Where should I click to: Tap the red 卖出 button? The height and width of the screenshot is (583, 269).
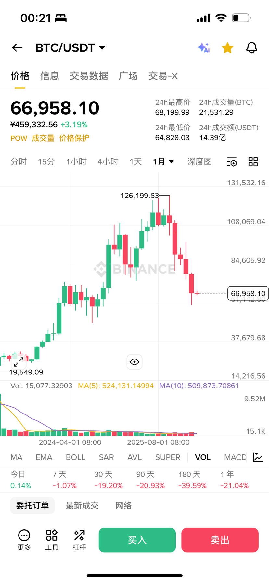pyautogui.click(x=220, y=540)
